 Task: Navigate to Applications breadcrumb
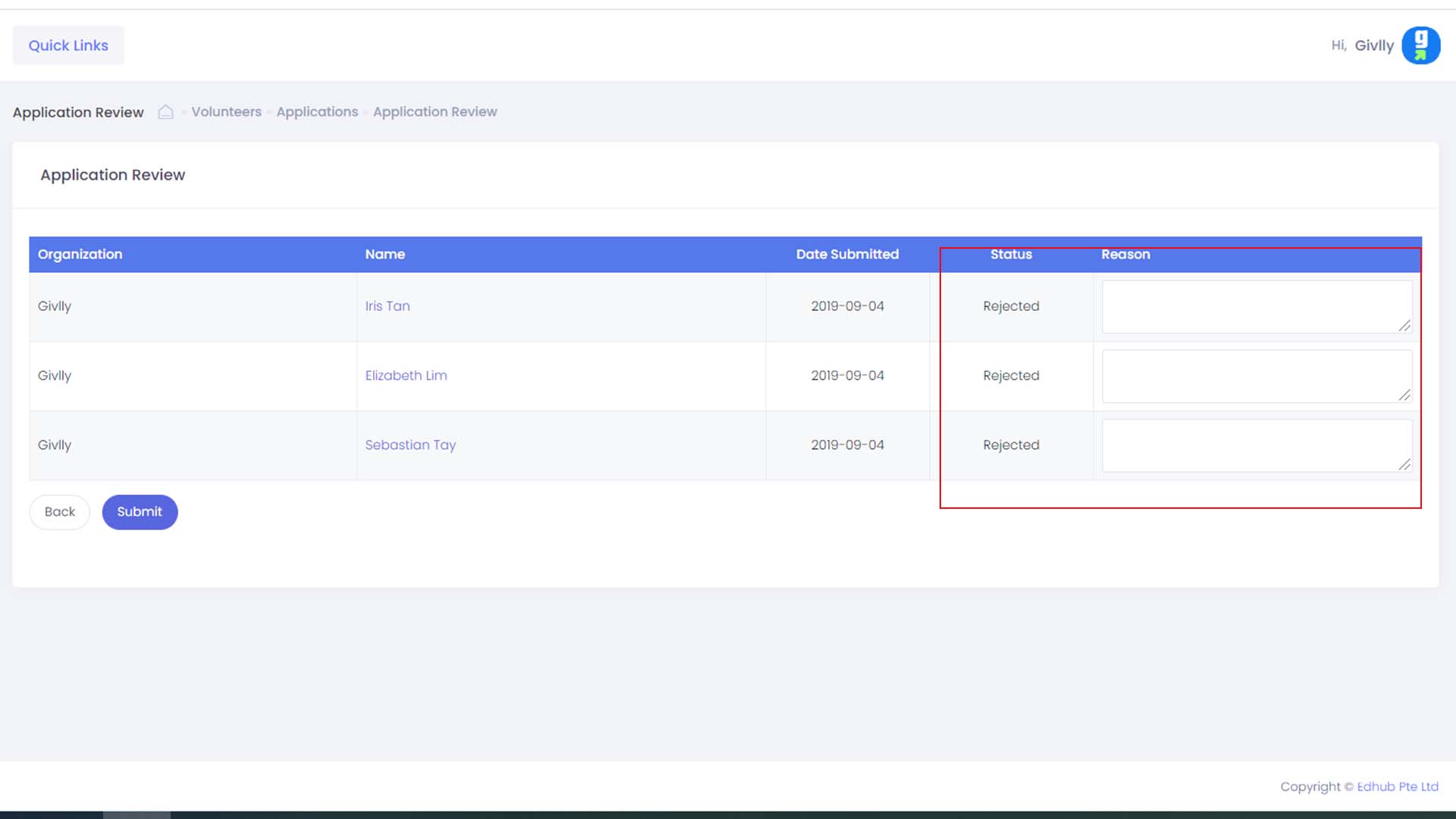(x=317, y=112)
